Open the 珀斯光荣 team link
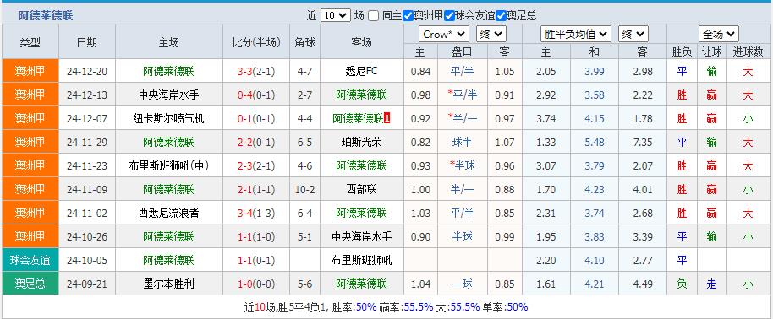 click(361, 142)
